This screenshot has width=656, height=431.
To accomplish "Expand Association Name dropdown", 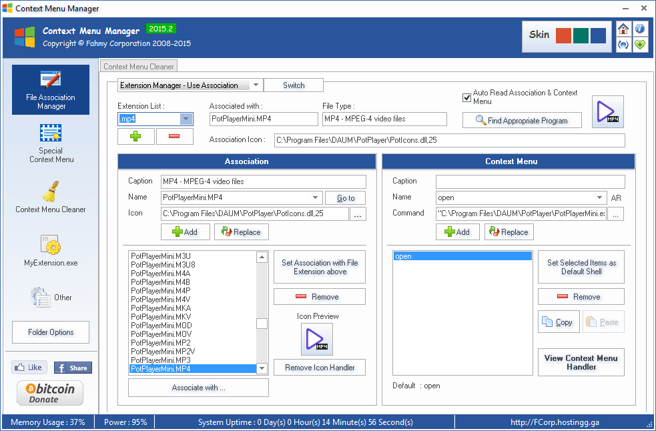I will pos(316,197).
